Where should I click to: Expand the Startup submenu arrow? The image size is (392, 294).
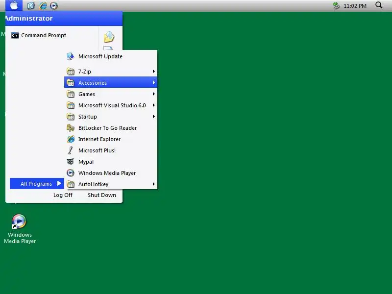tap(154, 117)
